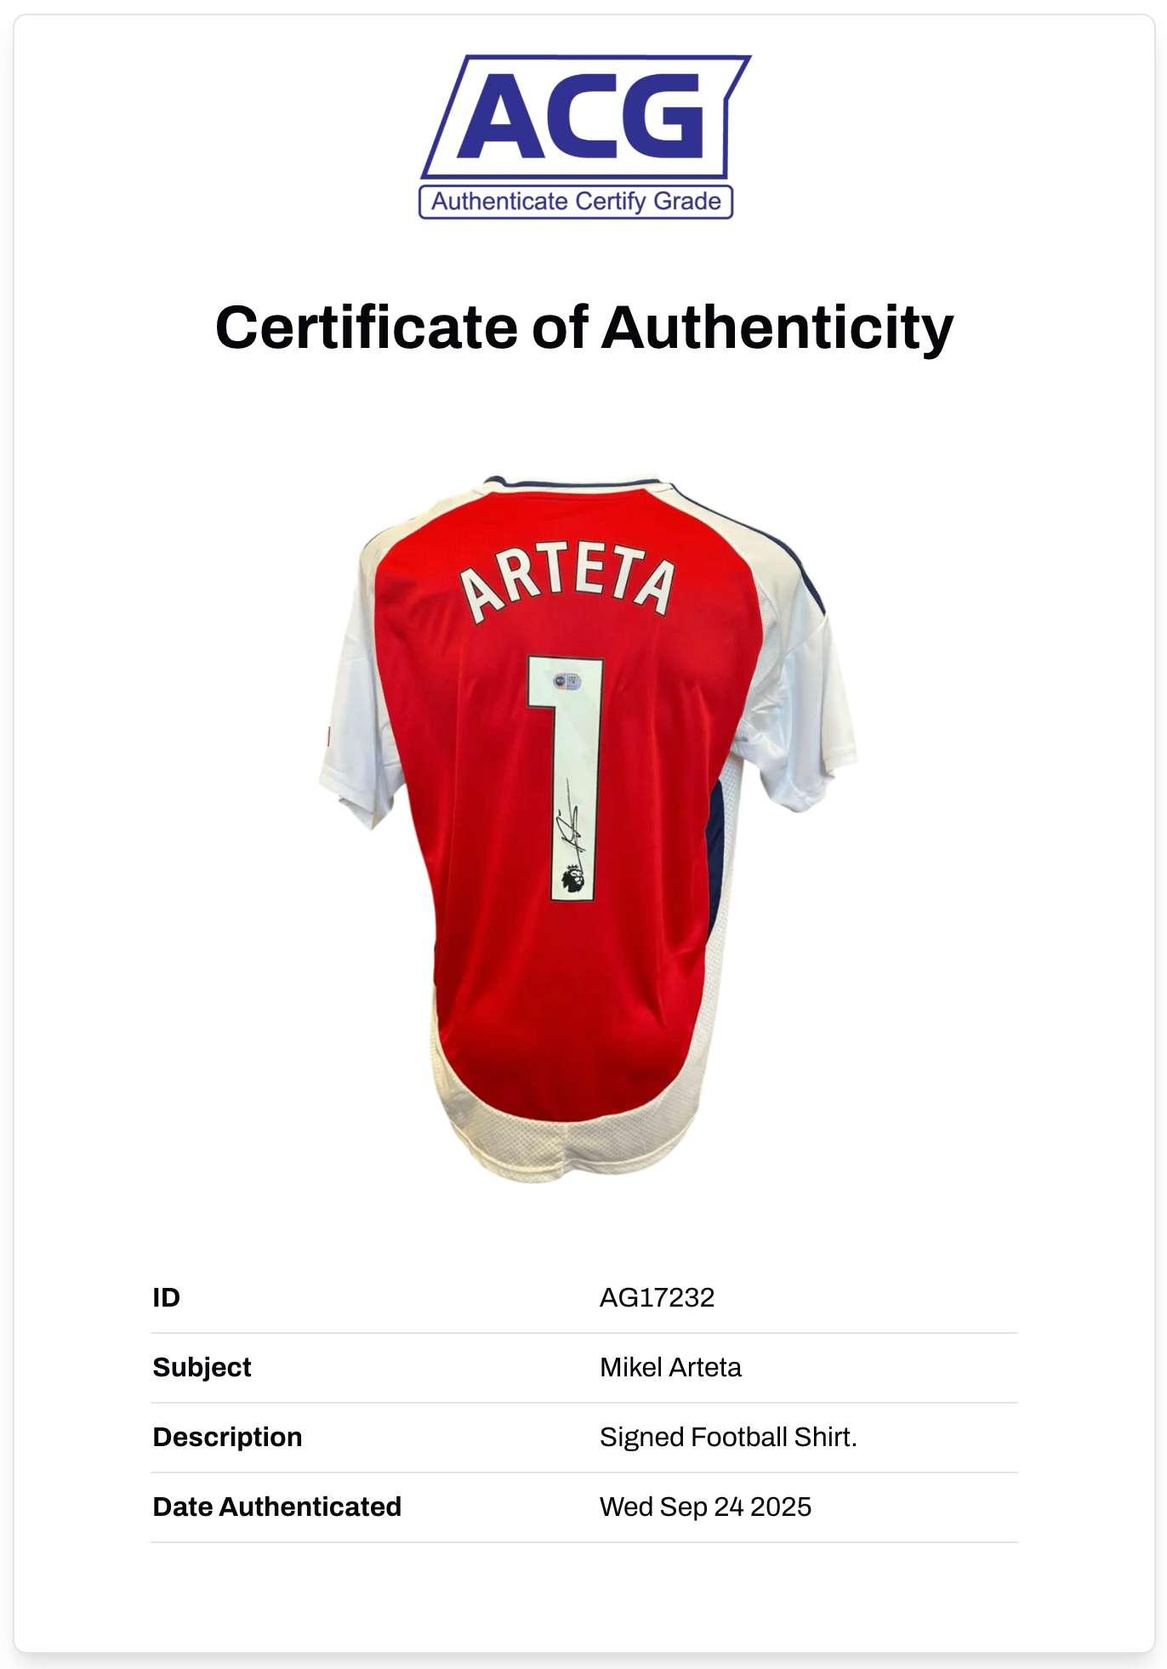Select the certificate ID AG17232
This screenshot has width=1167, height=1669.
point(657,1297)
